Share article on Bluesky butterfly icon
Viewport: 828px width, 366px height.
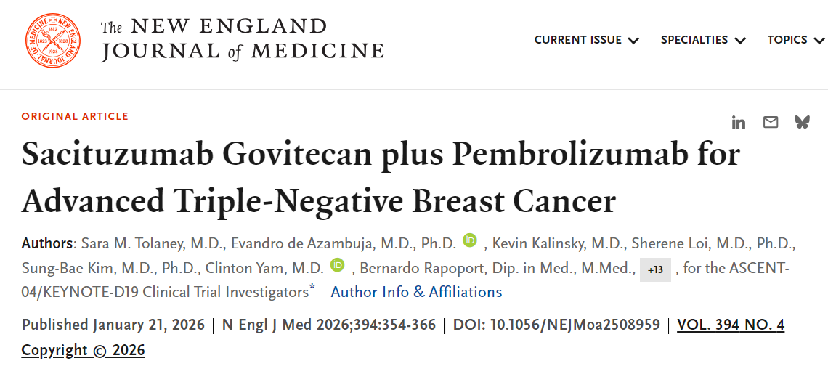802,123
